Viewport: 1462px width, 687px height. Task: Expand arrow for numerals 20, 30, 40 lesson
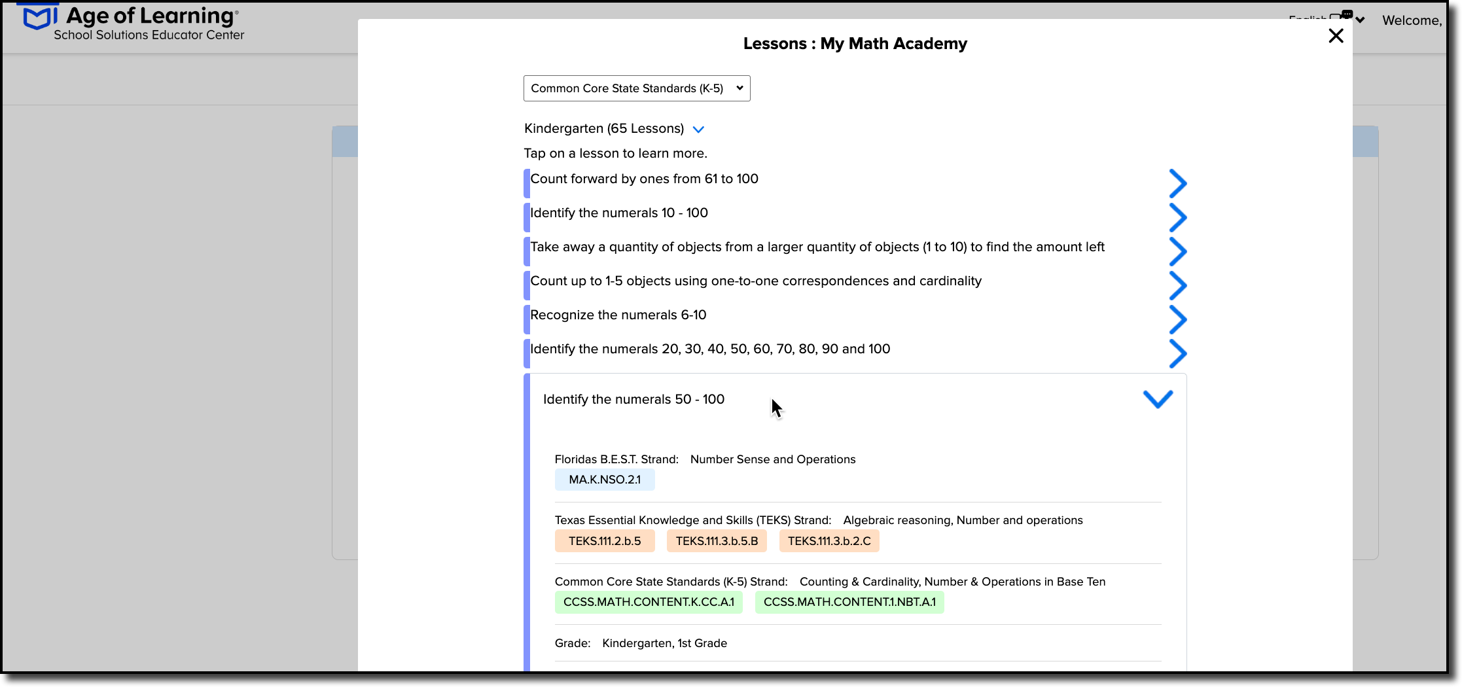(1177, 354)
